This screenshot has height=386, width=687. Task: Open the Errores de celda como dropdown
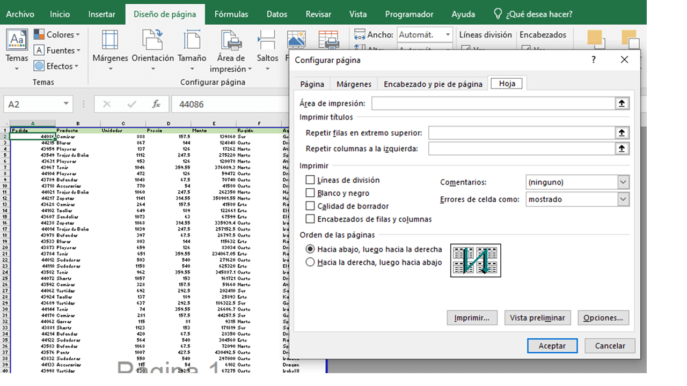click(x=623, y=199)
